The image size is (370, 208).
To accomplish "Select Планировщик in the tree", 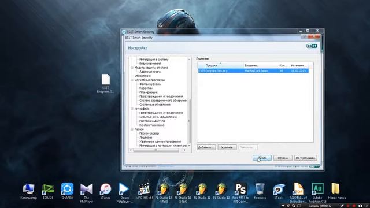I will click(x=149, y=92).
